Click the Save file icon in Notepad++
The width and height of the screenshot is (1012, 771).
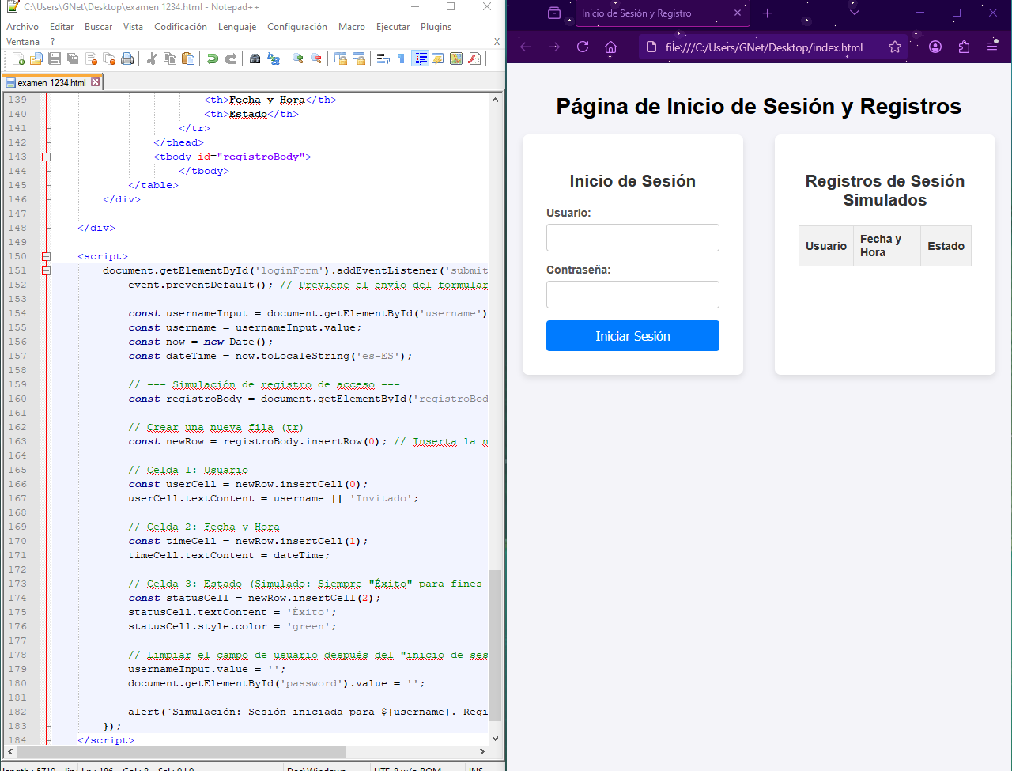point(55,59)
